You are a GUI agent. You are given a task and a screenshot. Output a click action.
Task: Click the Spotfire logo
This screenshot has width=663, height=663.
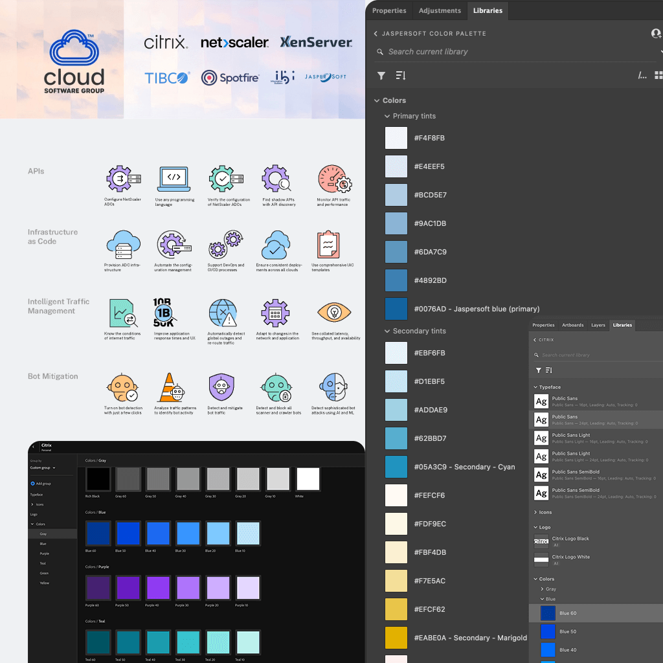(x=230, y=78)
